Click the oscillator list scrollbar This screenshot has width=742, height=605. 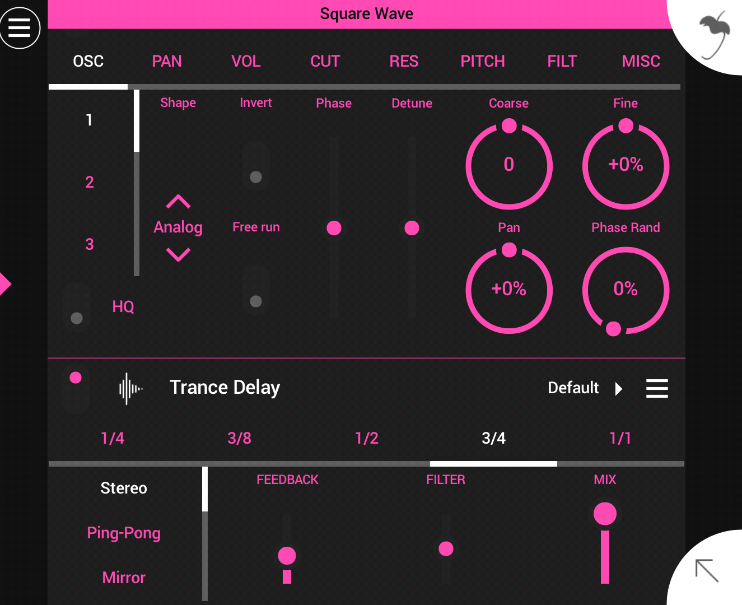(x=137, y=183)
